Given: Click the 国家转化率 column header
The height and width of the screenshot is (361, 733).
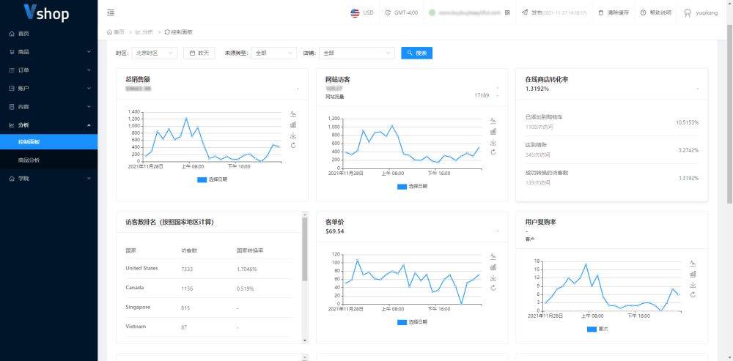Looking at the screenshot, I should (250, 250).
